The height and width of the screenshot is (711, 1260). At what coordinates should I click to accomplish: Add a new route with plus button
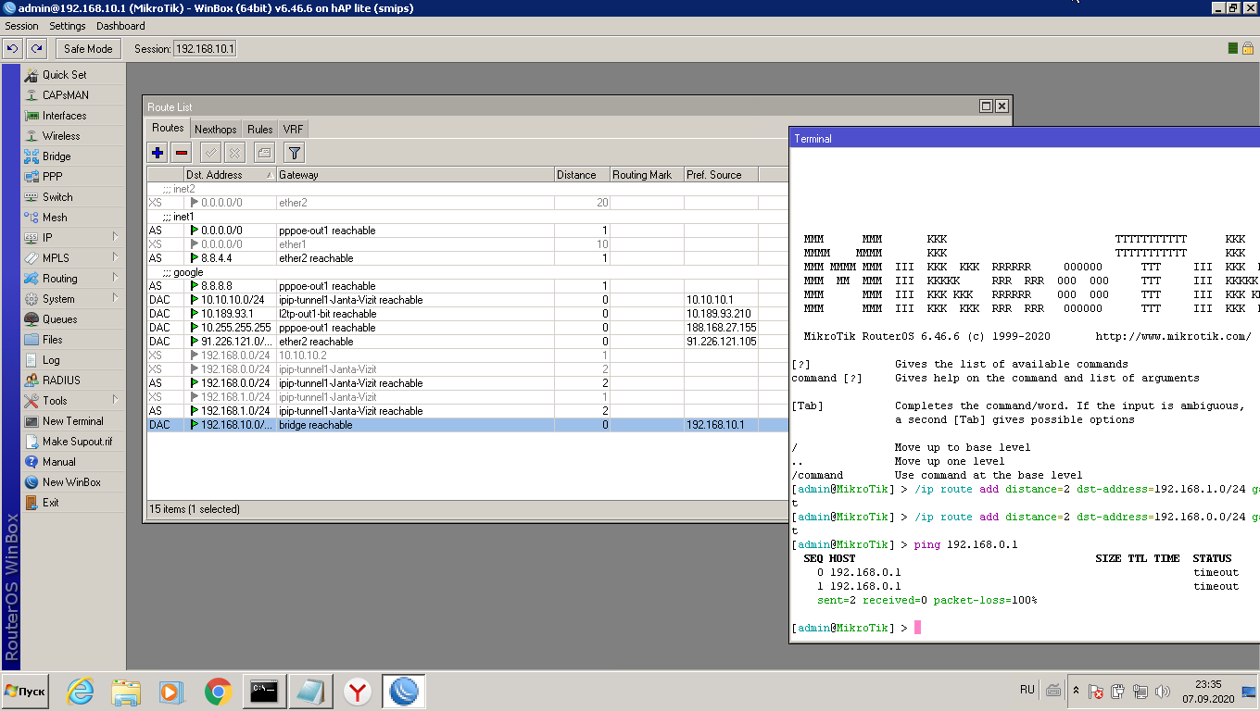tap(157, 153)
